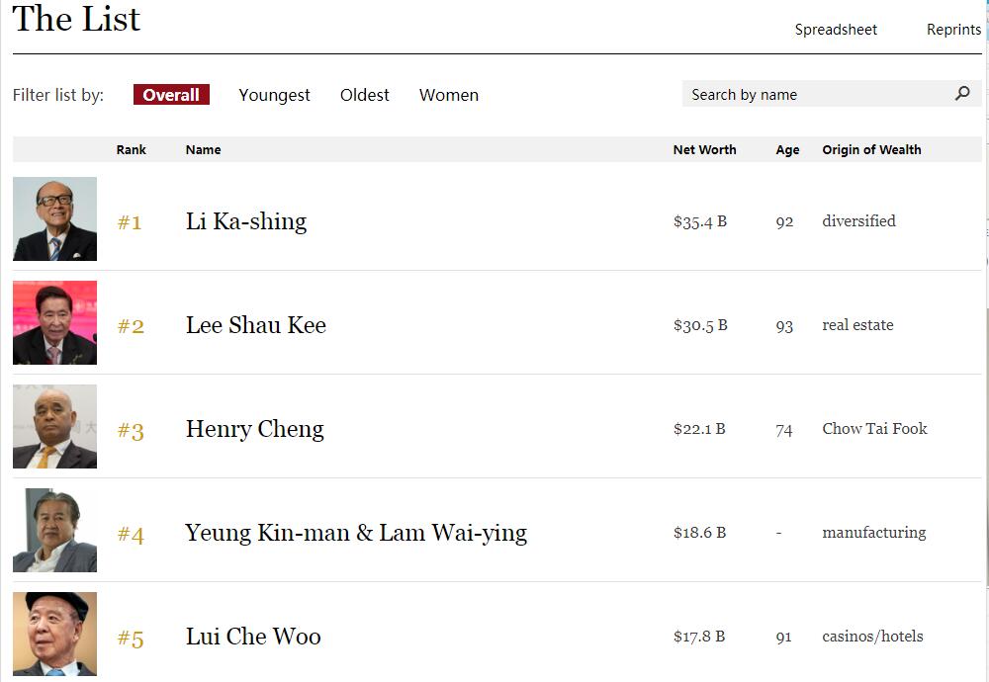Open the rank #4 portrait photo
This screenshot has height=682, width=989.
click(54, 531)
